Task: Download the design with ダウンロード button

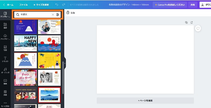Action: (205, 5)
